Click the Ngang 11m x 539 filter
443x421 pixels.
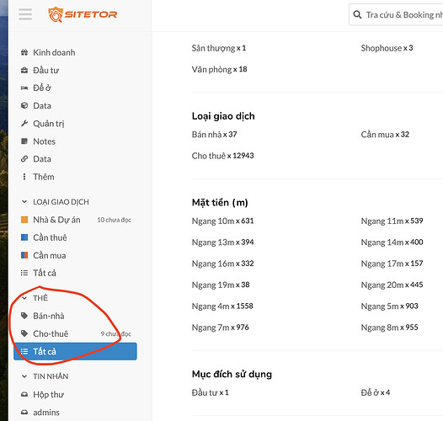(392, 221)
